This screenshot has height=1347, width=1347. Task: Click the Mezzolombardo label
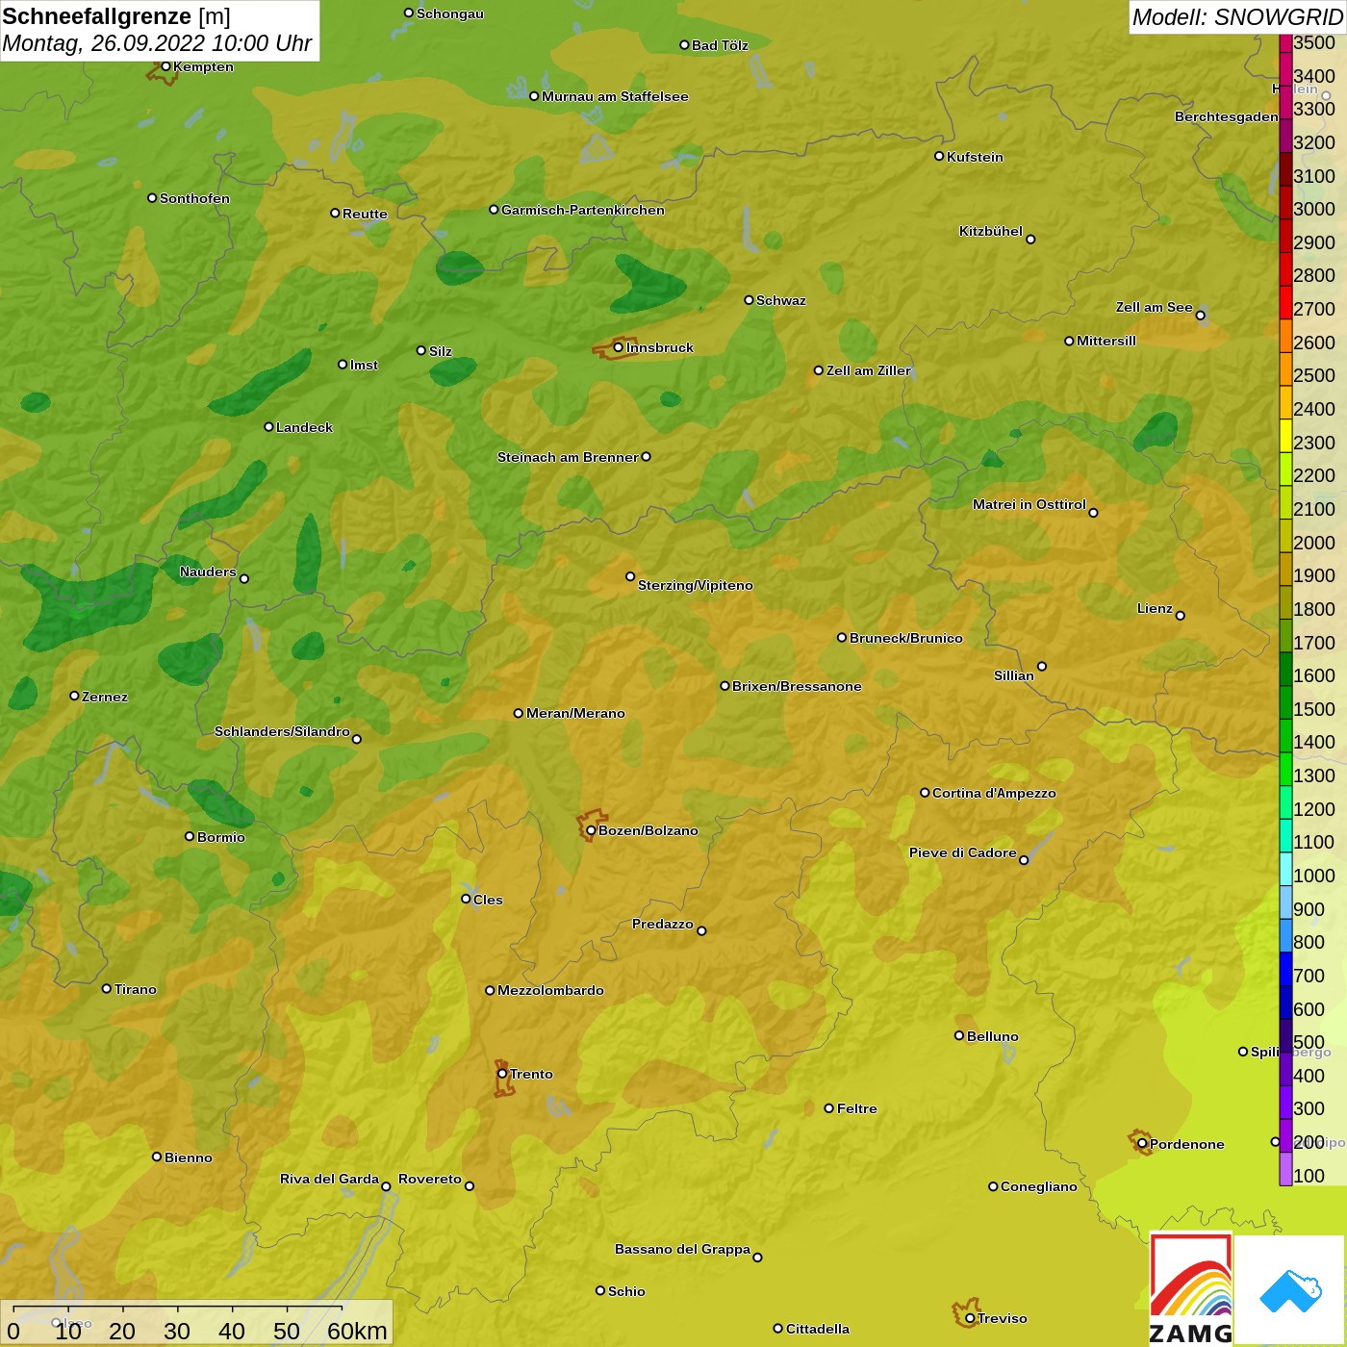click(x=550, y=990)
